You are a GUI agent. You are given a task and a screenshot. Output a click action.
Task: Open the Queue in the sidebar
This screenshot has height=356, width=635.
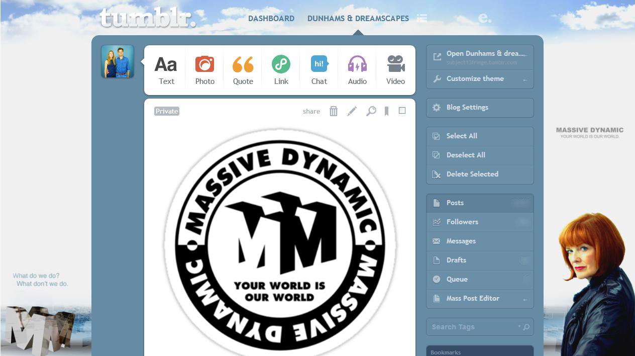coord(480,279)
